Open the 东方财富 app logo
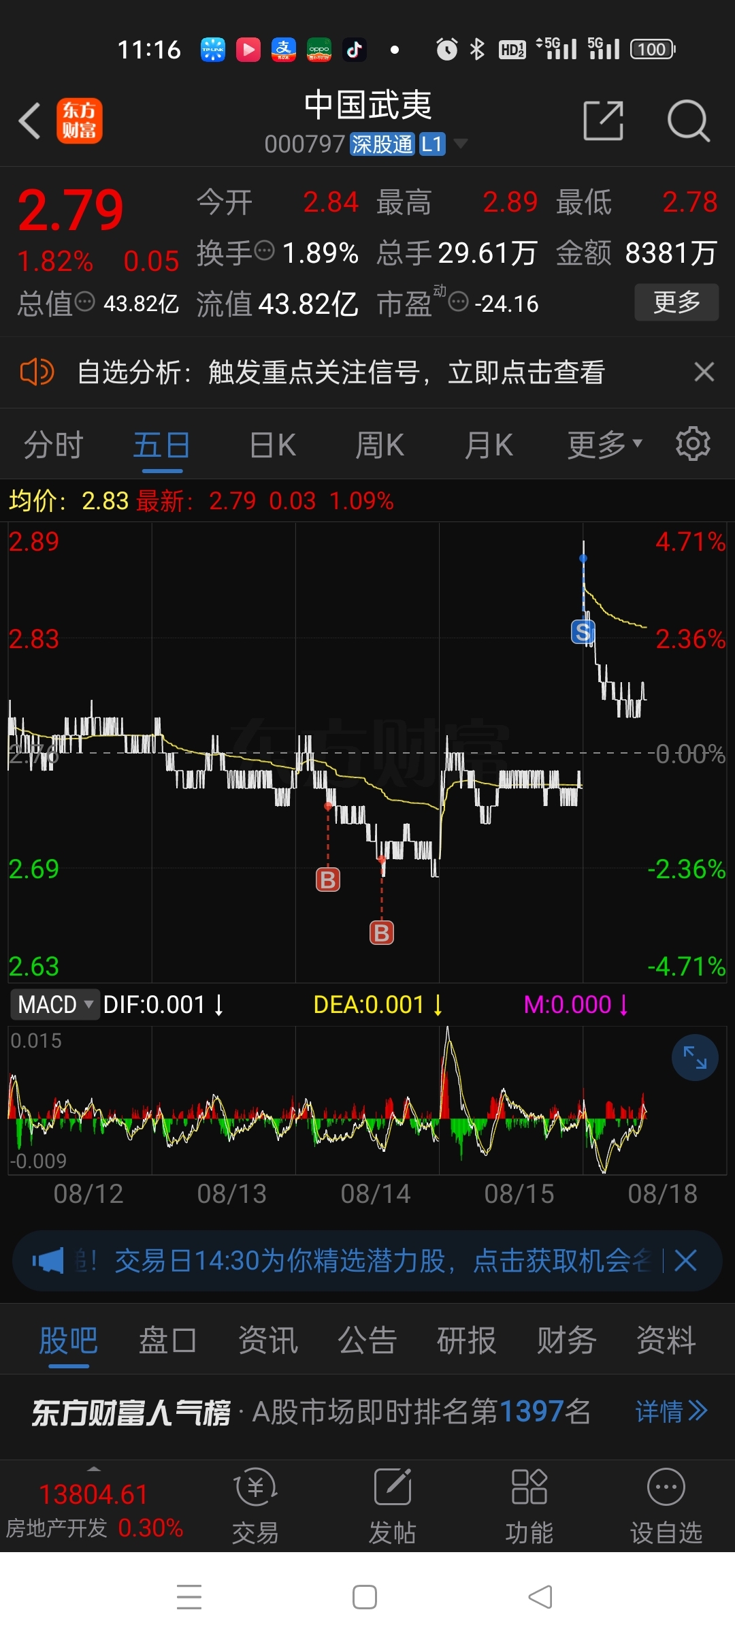This screenshot has height=1642, width=735. [x=80, y=121]
